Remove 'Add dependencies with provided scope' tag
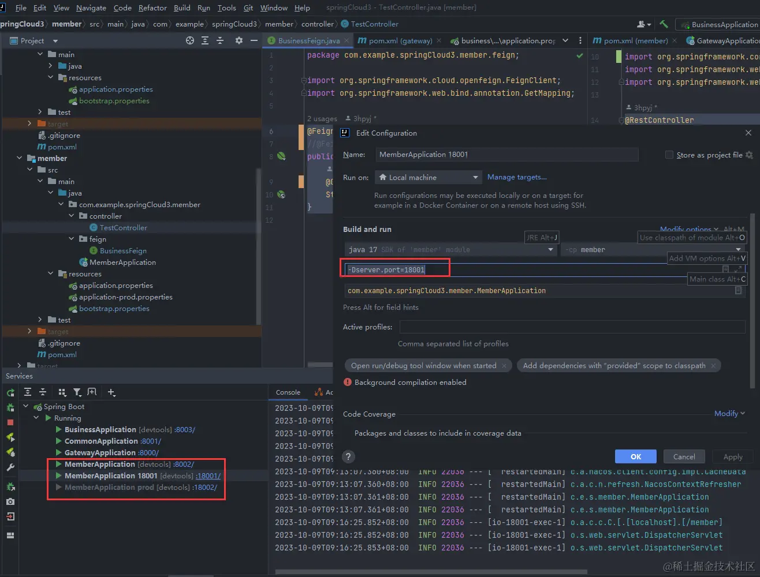This screenshot has height=577, width=760. click(x=713, y=366)
